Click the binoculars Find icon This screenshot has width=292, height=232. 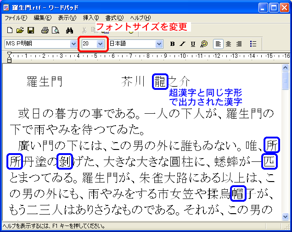pos(70,31)
